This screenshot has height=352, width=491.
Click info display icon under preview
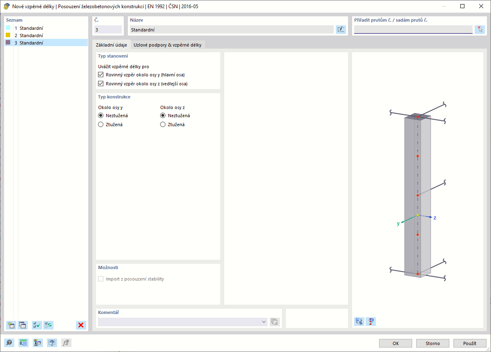click(x=371, y=321)
